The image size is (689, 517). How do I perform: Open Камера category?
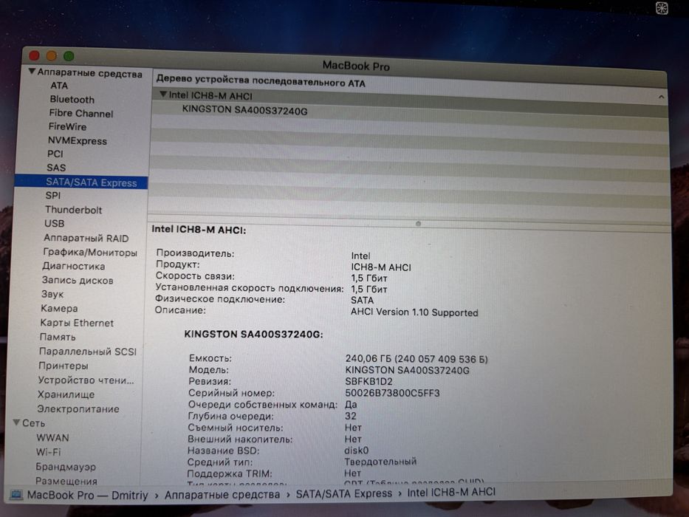(59, 308)
